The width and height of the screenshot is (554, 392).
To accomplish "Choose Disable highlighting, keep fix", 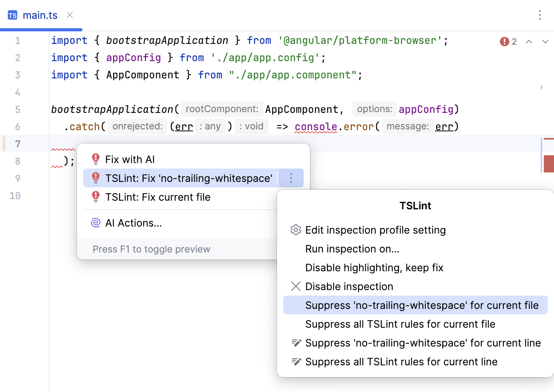I will [x=374, y=267].
